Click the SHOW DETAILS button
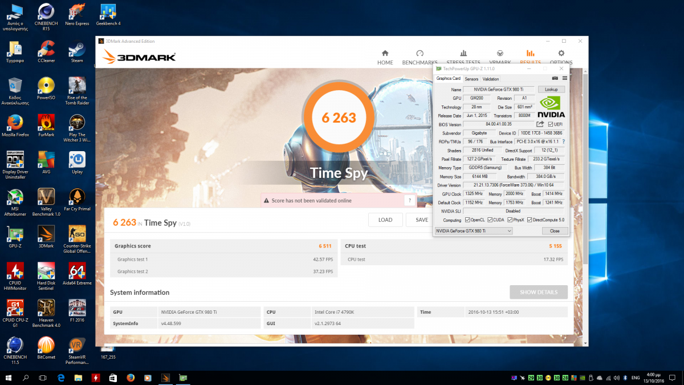This screenshot has width=684, height=385. 539,292
